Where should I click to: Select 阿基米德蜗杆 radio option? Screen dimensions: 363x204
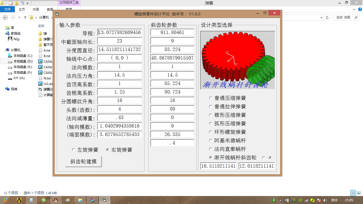[x=228, y=141]
